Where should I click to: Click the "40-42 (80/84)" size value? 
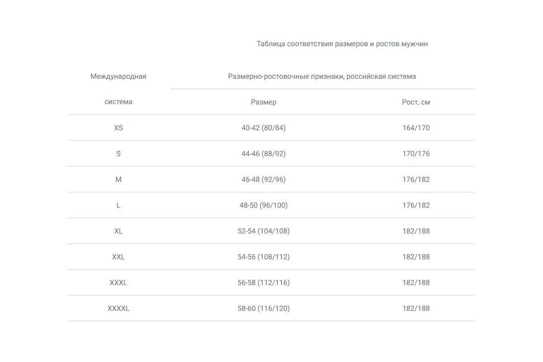[x=263, y=128]
